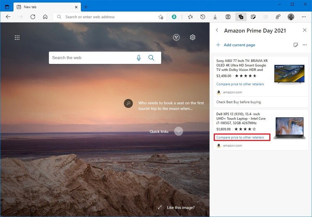Start voice search with microphone icon

[x=139, y=58]
